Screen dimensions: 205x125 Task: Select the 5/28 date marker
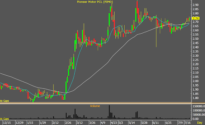tap(144, 123)
